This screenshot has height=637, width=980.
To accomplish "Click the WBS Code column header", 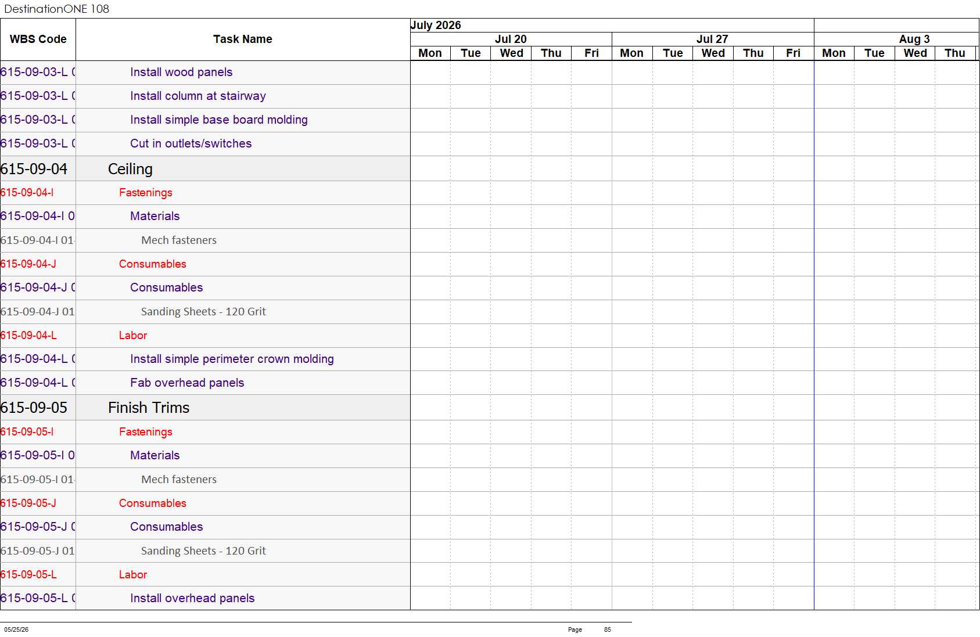I will [38, 39].
